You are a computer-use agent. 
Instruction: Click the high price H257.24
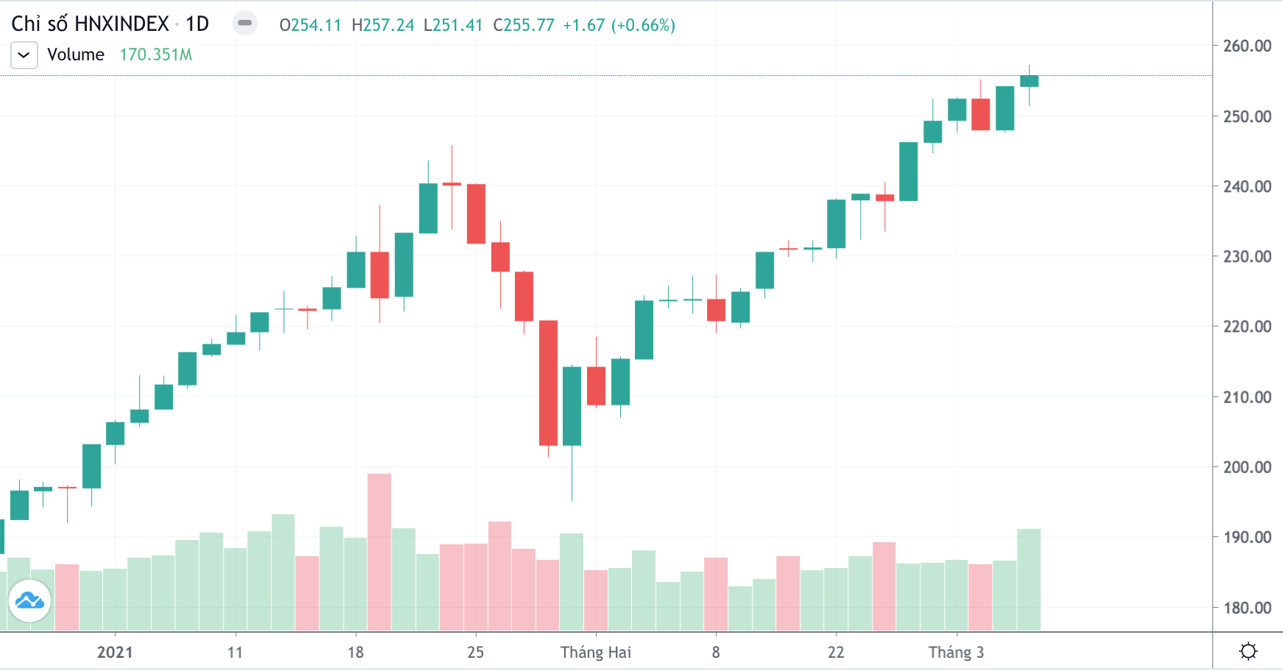pyautogui.click(x=383, y=24)
